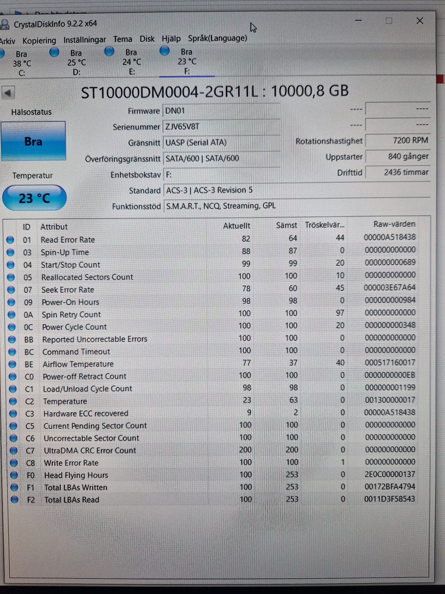Click the Standard field ACS-3 Revision 5
The width and height of the screenshot is (445, 594).
297,190
